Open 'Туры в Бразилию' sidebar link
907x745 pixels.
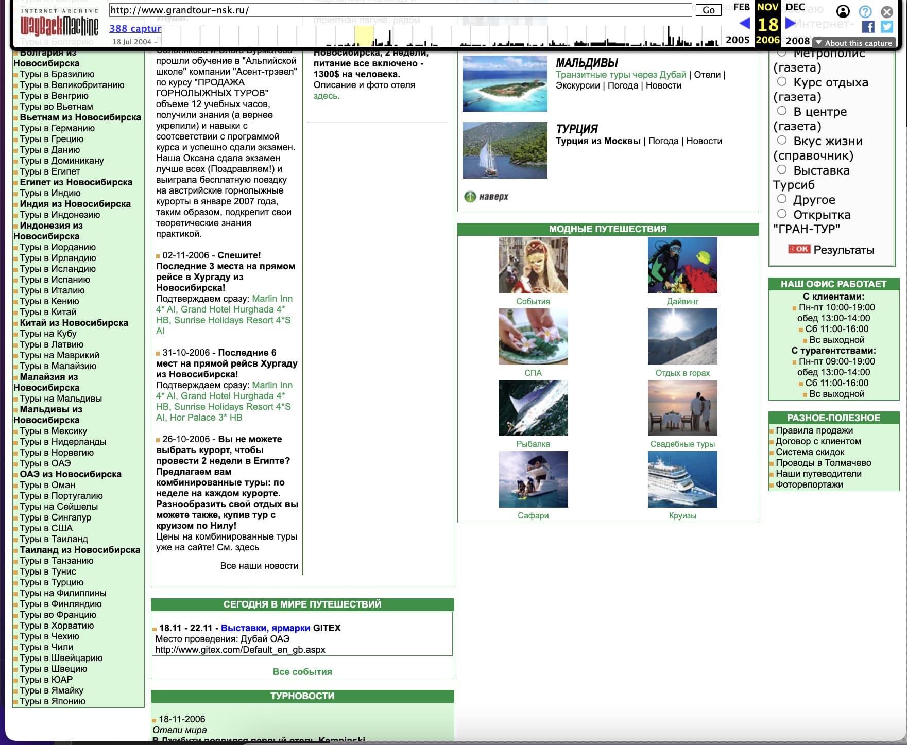coord(57,74)
